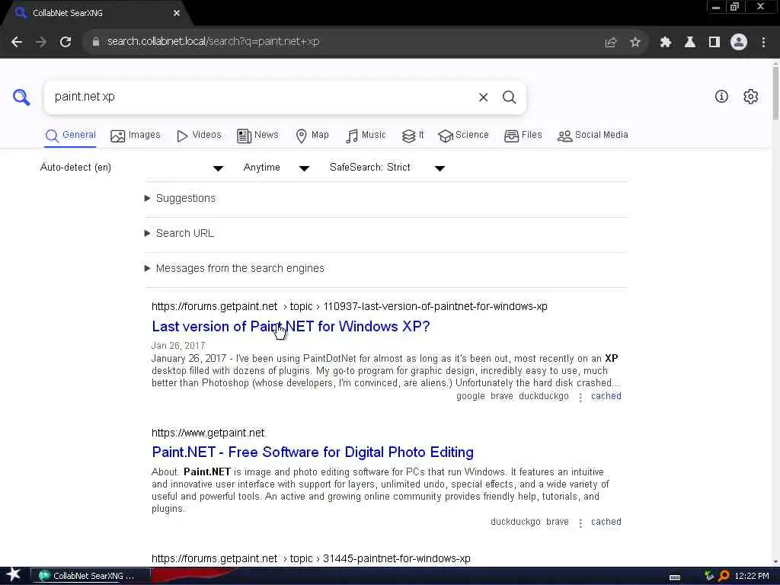Viewport: 780px width, 585px height.
Task: Click the Chrome labs flask icon
Action: 689,43
